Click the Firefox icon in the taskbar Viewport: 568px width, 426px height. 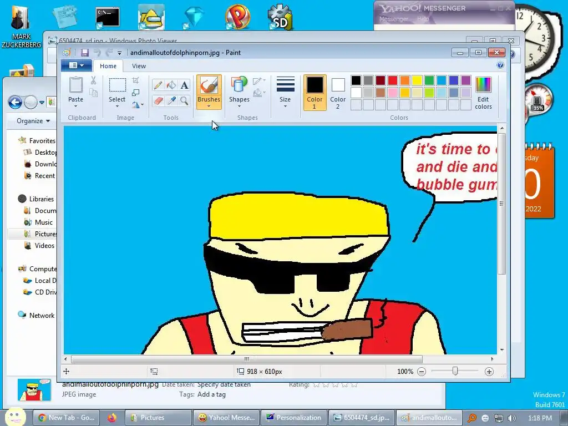(112, 418)
